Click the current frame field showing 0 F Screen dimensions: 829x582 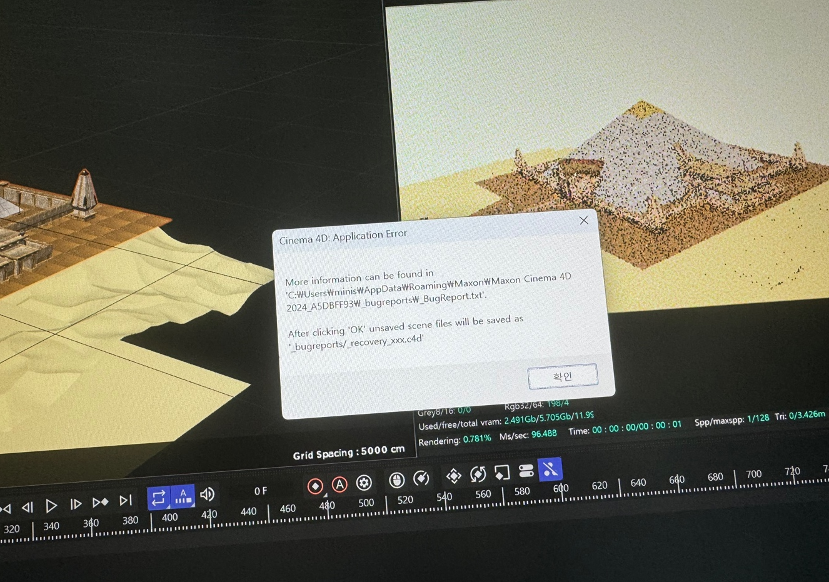click(x=261, y=491)
